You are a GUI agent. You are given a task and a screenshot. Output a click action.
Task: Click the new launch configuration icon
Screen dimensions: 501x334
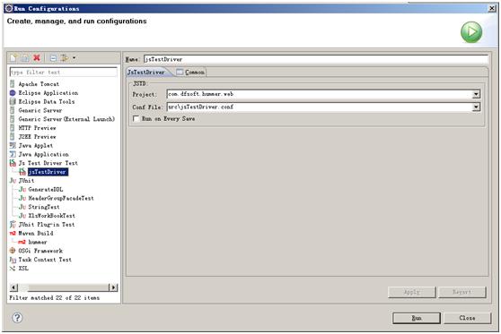pyautogui.click(x=13, y=57)
